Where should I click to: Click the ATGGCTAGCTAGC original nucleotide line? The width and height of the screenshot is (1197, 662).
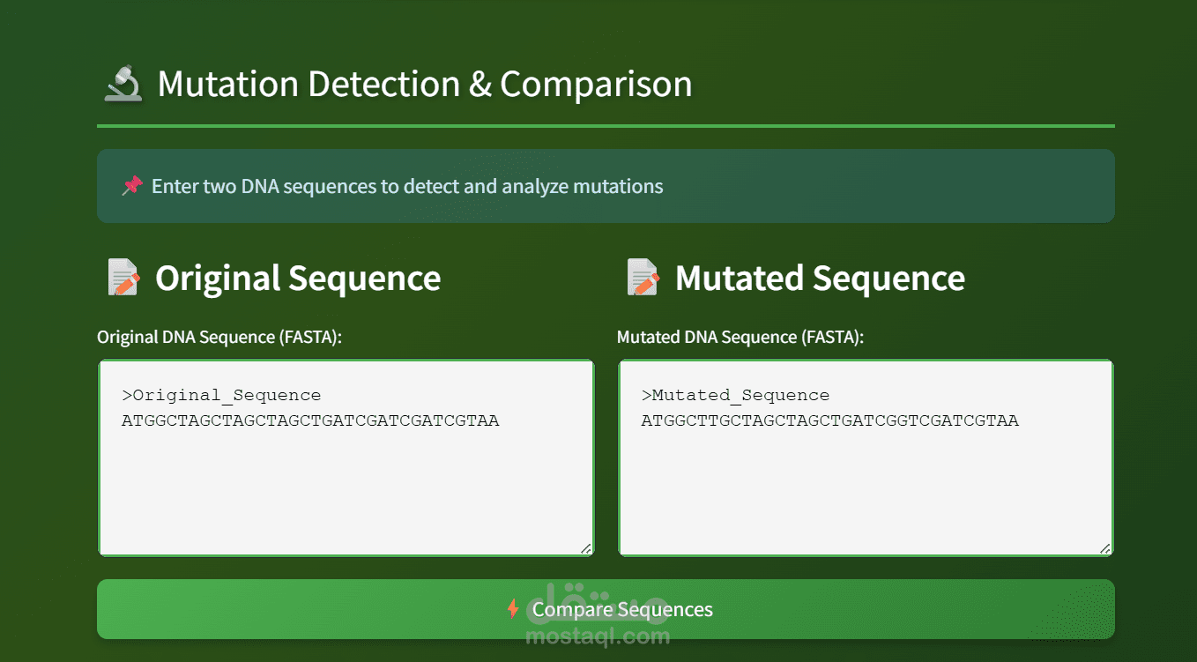(310, 420)
